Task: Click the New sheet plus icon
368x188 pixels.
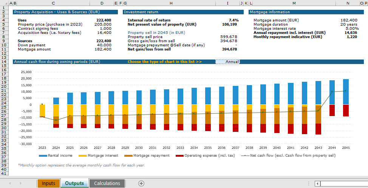Action: pos(141,183)
